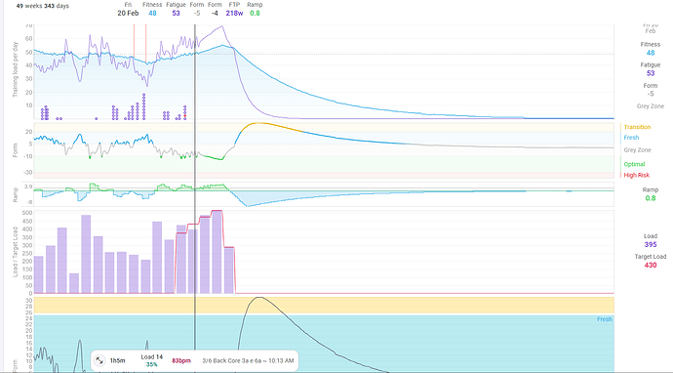
Task: Click the 49 weeks 343 days range text
Action: coord(43,6)
